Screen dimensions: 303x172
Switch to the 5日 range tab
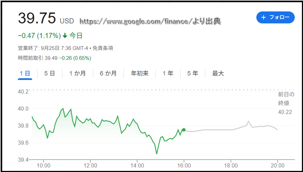49,73
